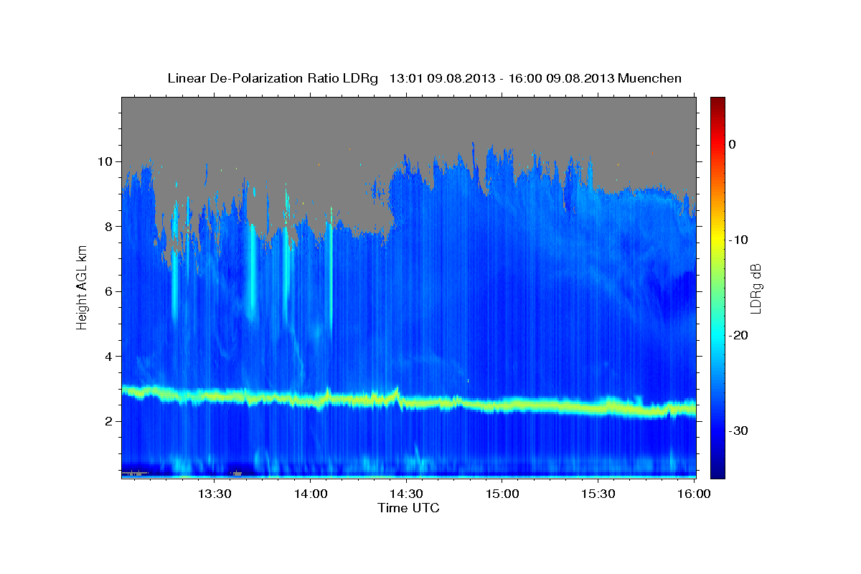The width and height of the screenshot is (861, 574).
Task: Select the 16:00 time tick label
Action: (693, 494)
